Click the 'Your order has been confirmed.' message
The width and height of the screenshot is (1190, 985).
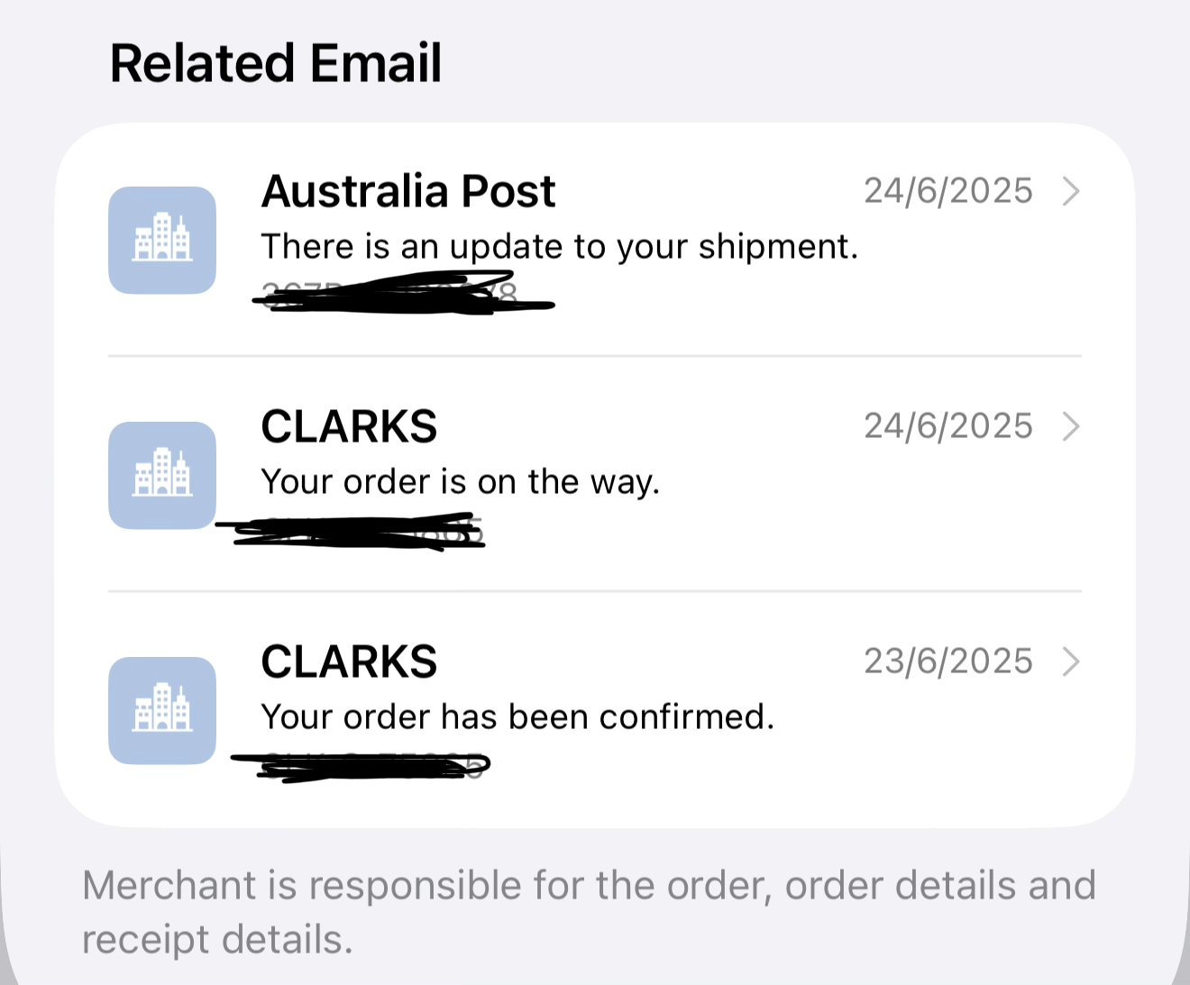(517, 717)
